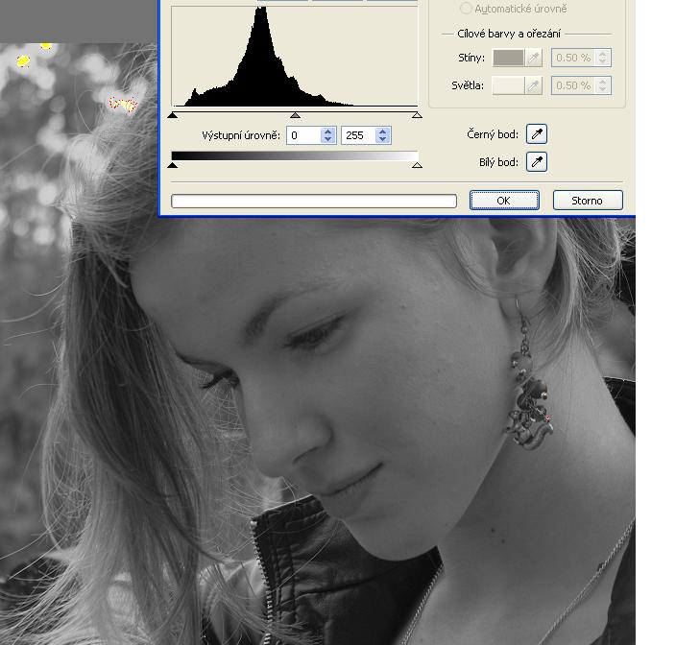Click the black input triangle under histogram
Screen dimensions: 700x645
tap(173, 115)
